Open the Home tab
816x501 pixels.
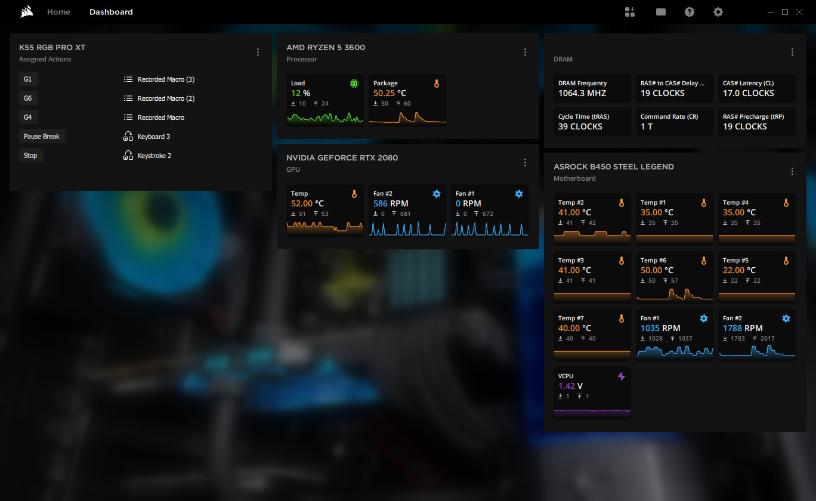(x=58, y=12)
